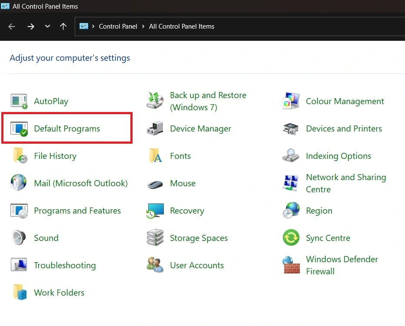This screenshot has width=405, height=326.
Task: Open the Storage Spaces link
Action: (x=199, y=238)
